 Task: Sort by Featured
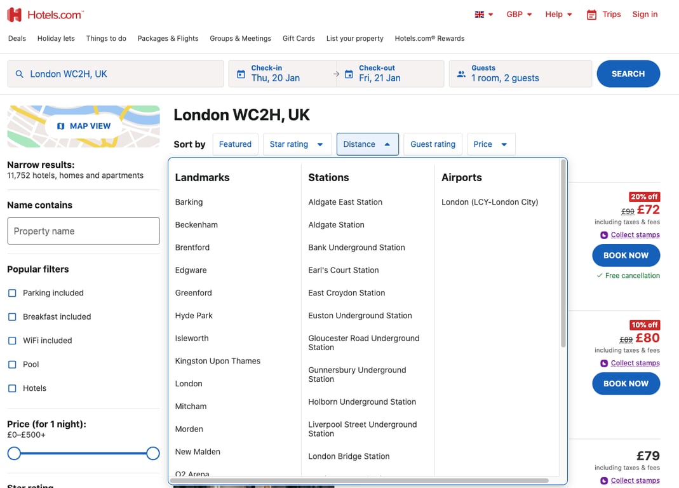(235, 144)
